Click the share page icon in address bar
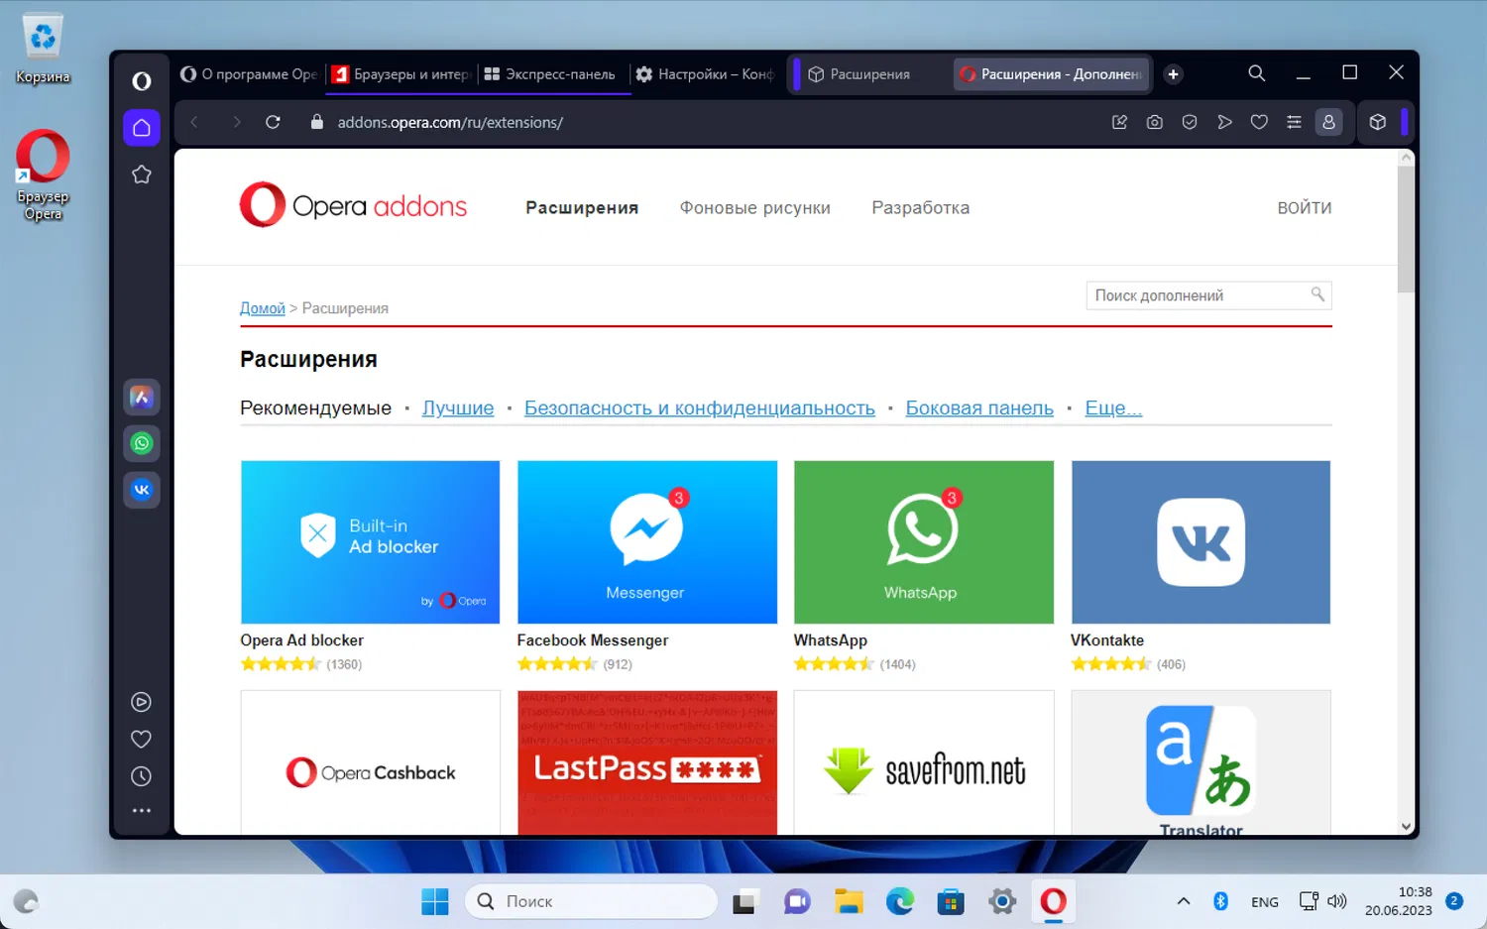Viewport: 1487px width, 929px height. [x=1119, y=122]
